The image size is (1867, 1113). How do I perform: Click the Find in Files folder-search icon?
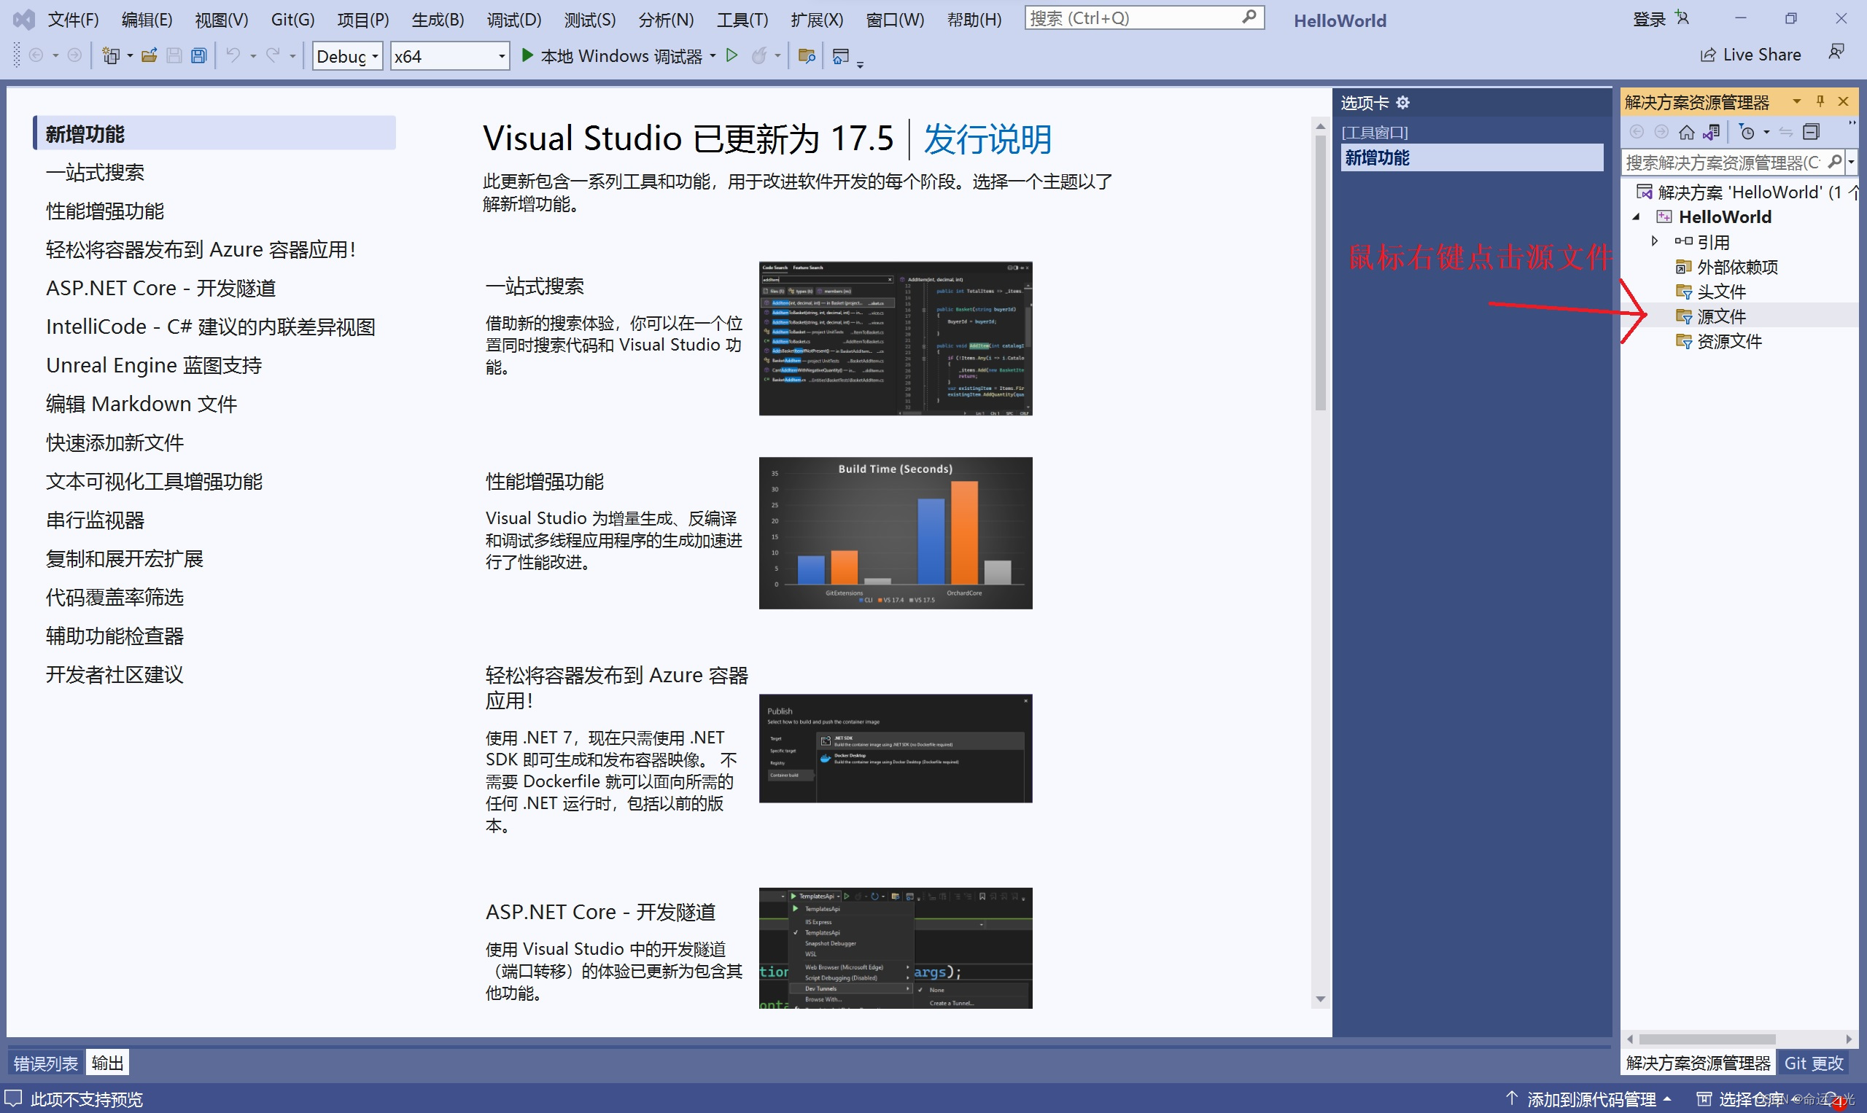click(807, 55)
